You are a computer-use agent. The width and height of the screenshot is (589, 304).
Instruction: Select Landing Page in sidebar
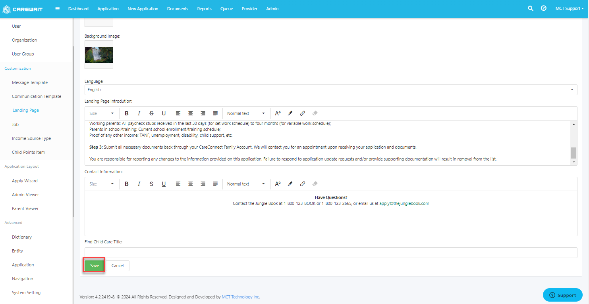coord(26,110)
